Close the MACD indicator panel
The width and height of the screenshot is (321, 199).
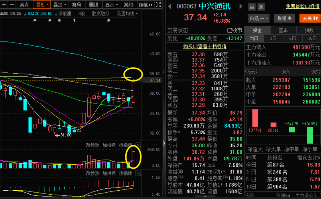click(138, 174)
